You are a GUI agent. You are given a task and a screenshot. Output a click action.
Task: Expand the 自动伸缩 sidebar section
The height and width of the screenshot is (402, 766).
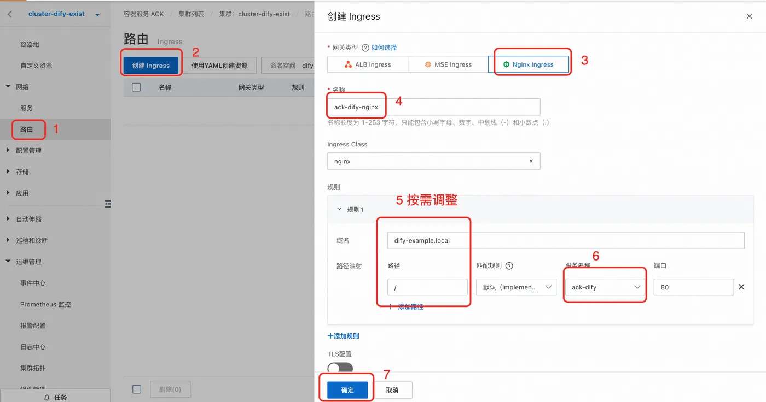[x=8, y=219]
